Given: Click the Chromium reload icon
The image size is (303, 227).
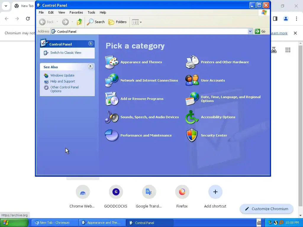Looking at the screenshot, I should point(28,19).
